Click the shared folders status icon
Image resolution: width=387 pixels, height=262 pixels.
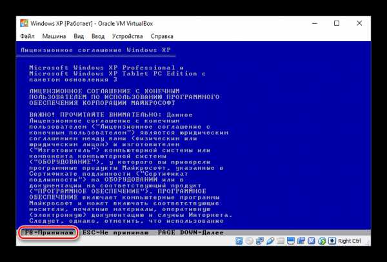[281, 241]
